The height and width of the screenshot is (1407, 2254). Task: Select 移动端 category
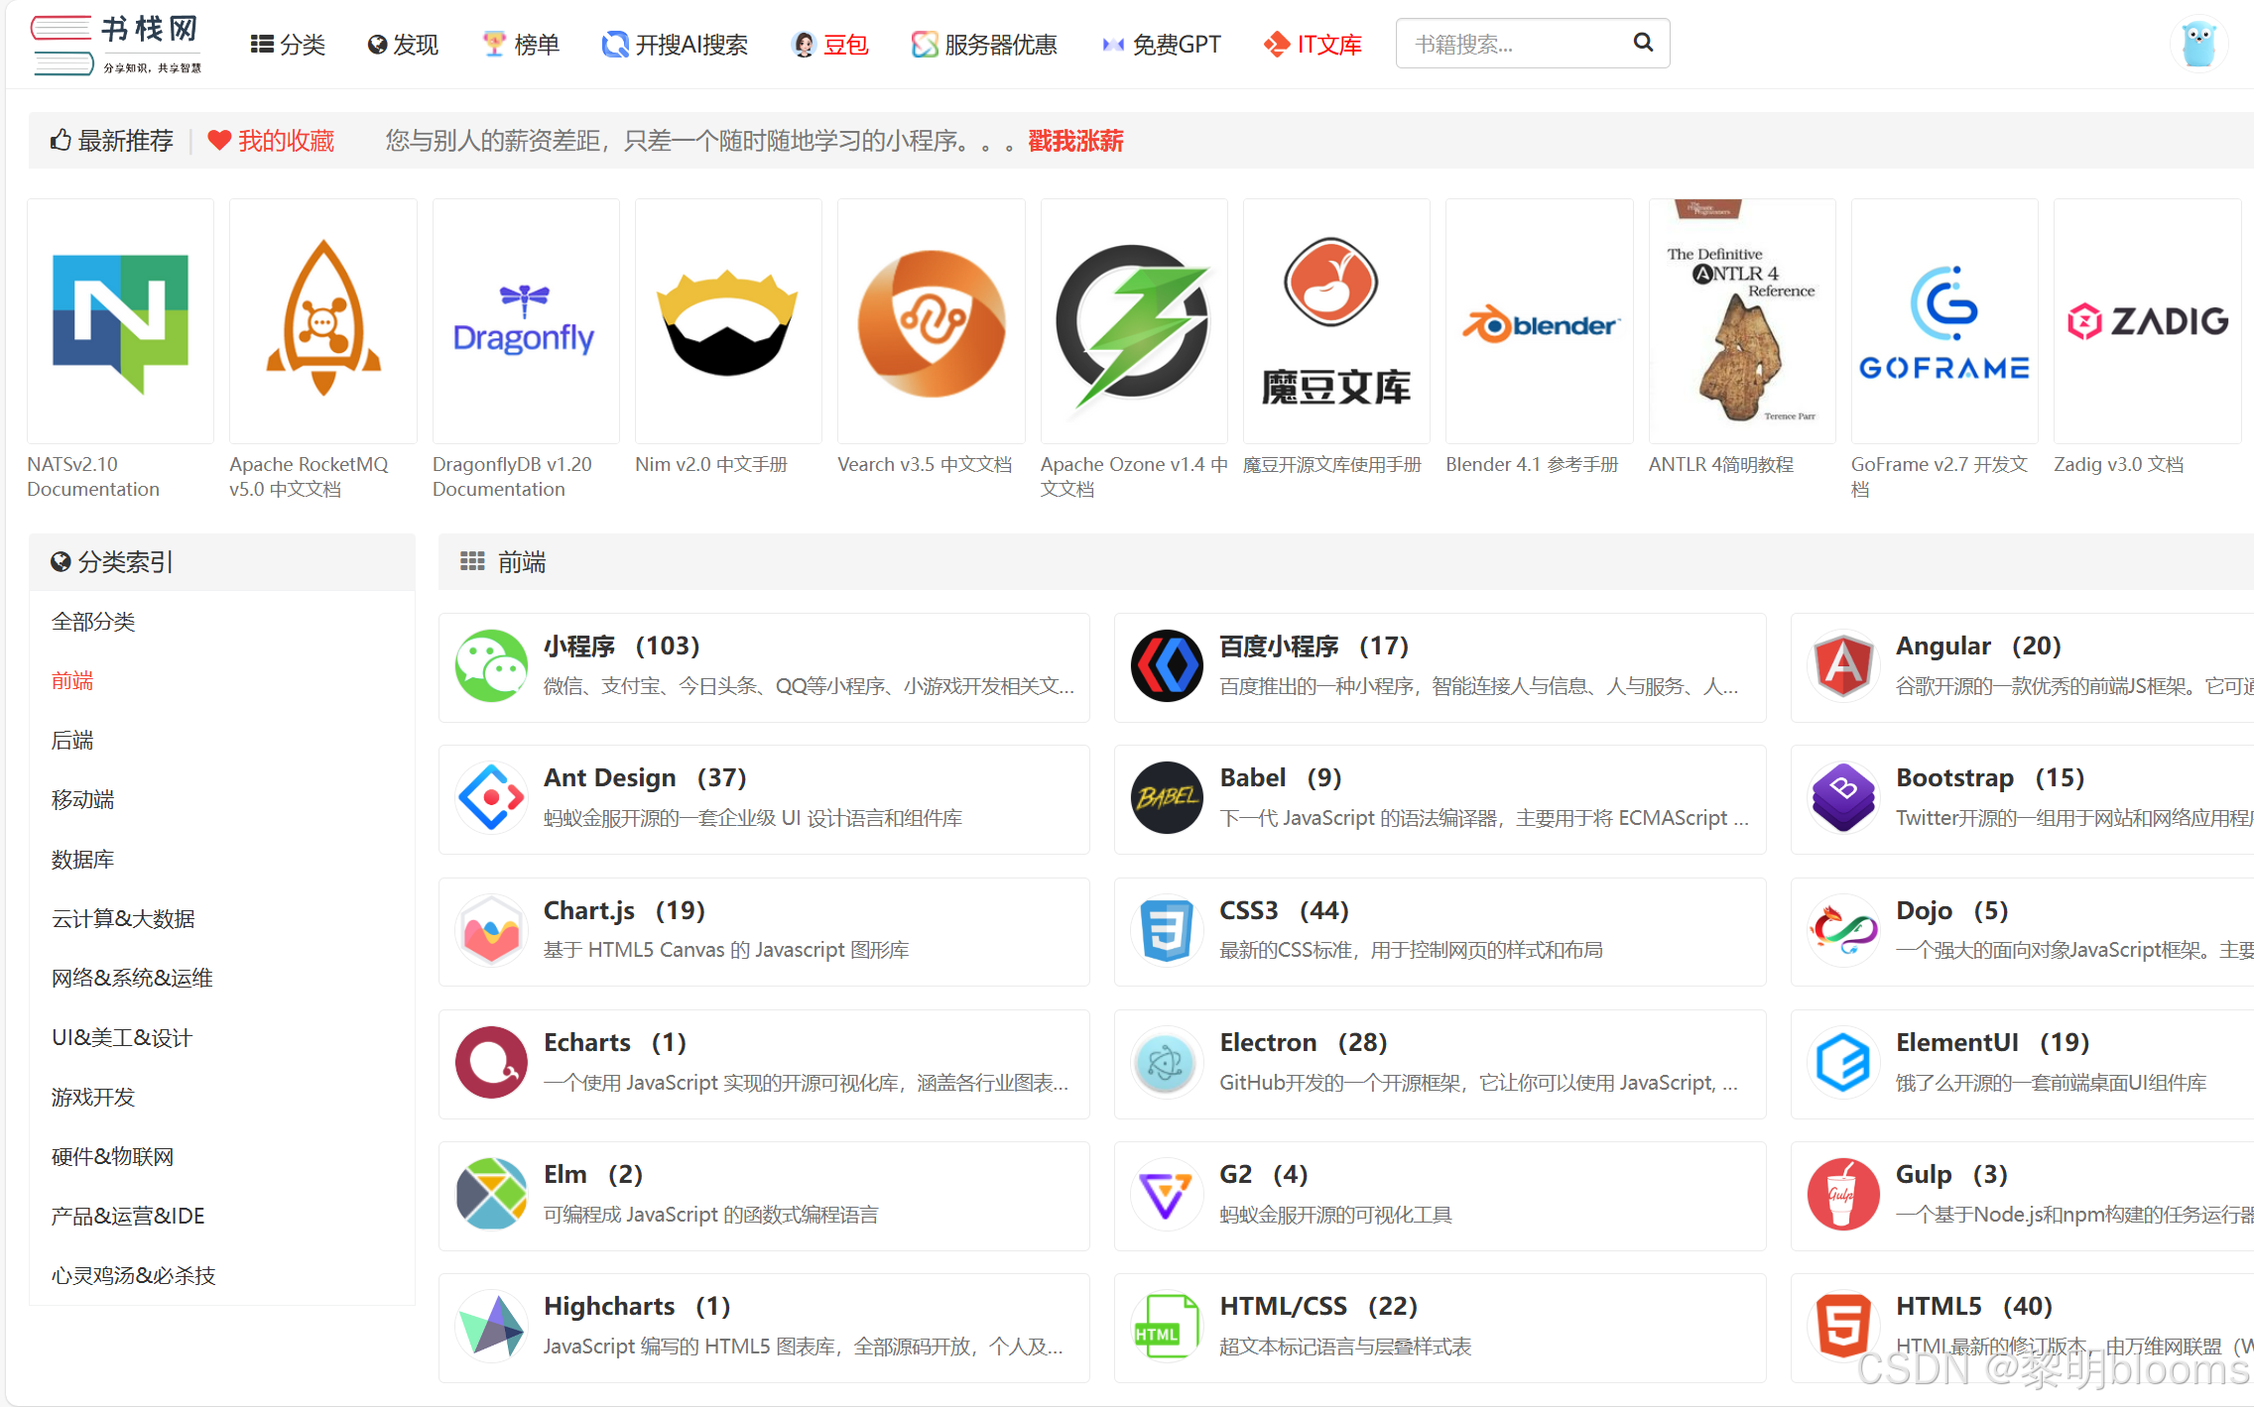point(83,800)
